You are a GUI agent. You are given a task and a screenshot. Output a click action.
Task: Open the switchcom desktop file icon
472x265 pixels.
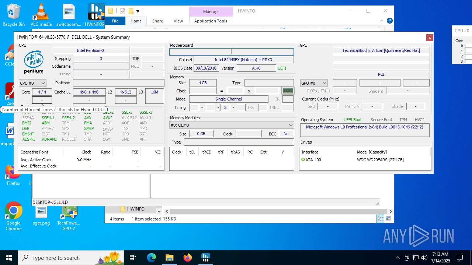tap(69, 15)
